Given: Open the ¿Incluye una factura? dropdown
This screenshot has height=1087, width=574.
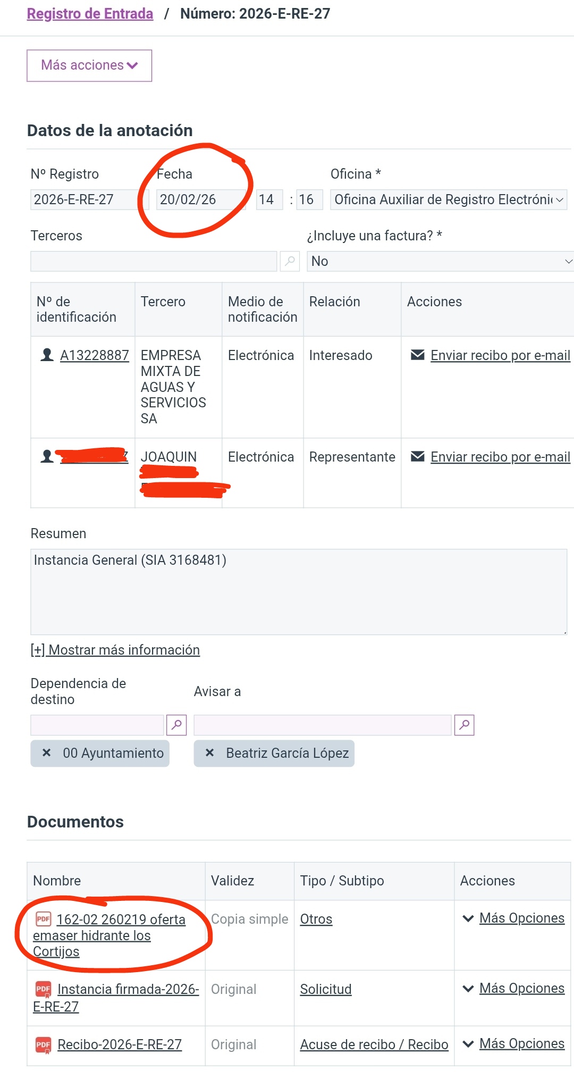Looking at the screenshot, I should click(x=440, y=262).
